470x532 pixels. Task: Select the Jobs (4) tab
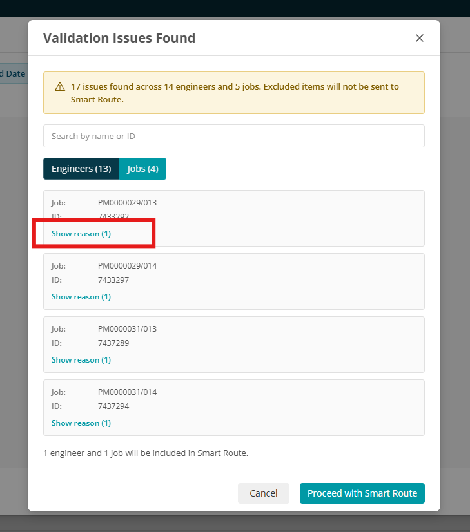142,169
